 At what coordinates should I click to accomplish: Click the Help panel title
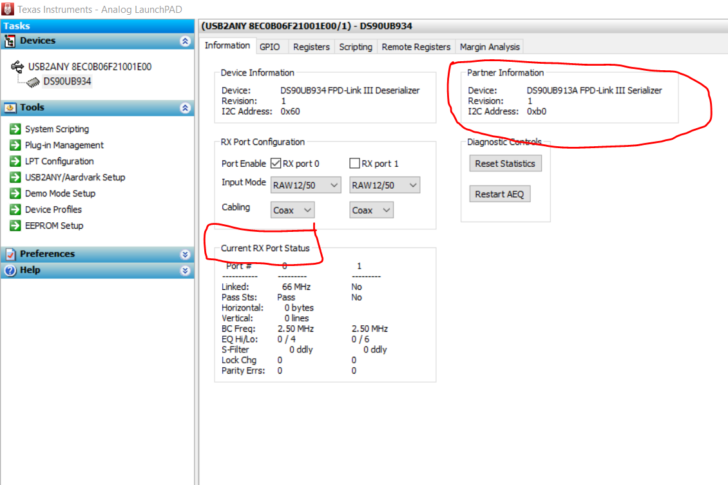click(x=30, y=270)
